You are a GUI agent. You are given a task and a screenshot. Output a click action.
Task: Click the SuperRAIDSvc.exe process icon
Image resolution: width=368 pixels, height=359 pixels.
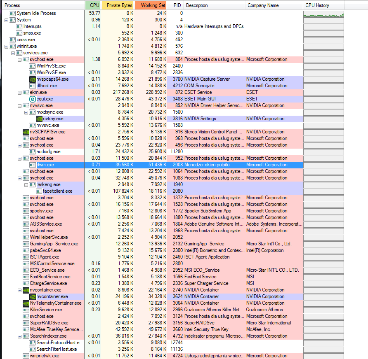(26, 323)
